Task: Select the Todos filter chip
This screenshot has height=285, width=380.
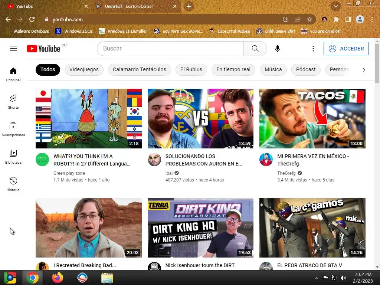Action: (48, 69)
